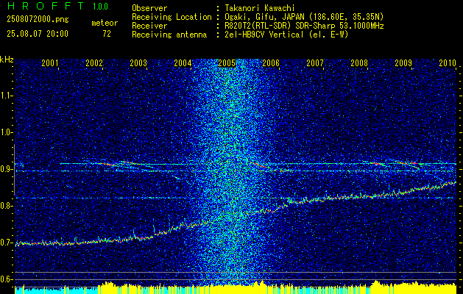Click the 'Receiving Location' label

pyautogui.click(x=172, y=17)
